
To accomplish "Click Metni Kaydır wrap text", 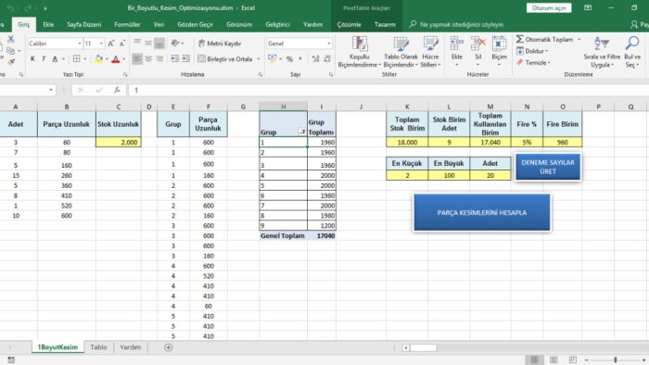I will pyautogui.click(x=220, y=44).
